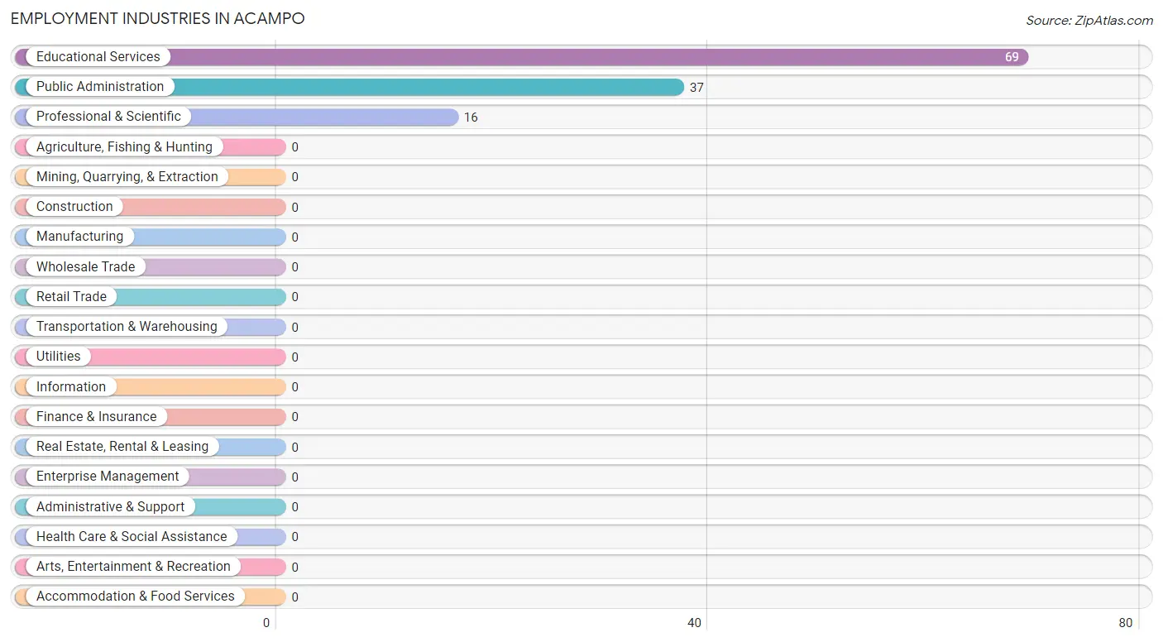The width and height of the screenshot is (1163, 642).
Task: Click the Administrative & Support label
Action: coord(110,507)
